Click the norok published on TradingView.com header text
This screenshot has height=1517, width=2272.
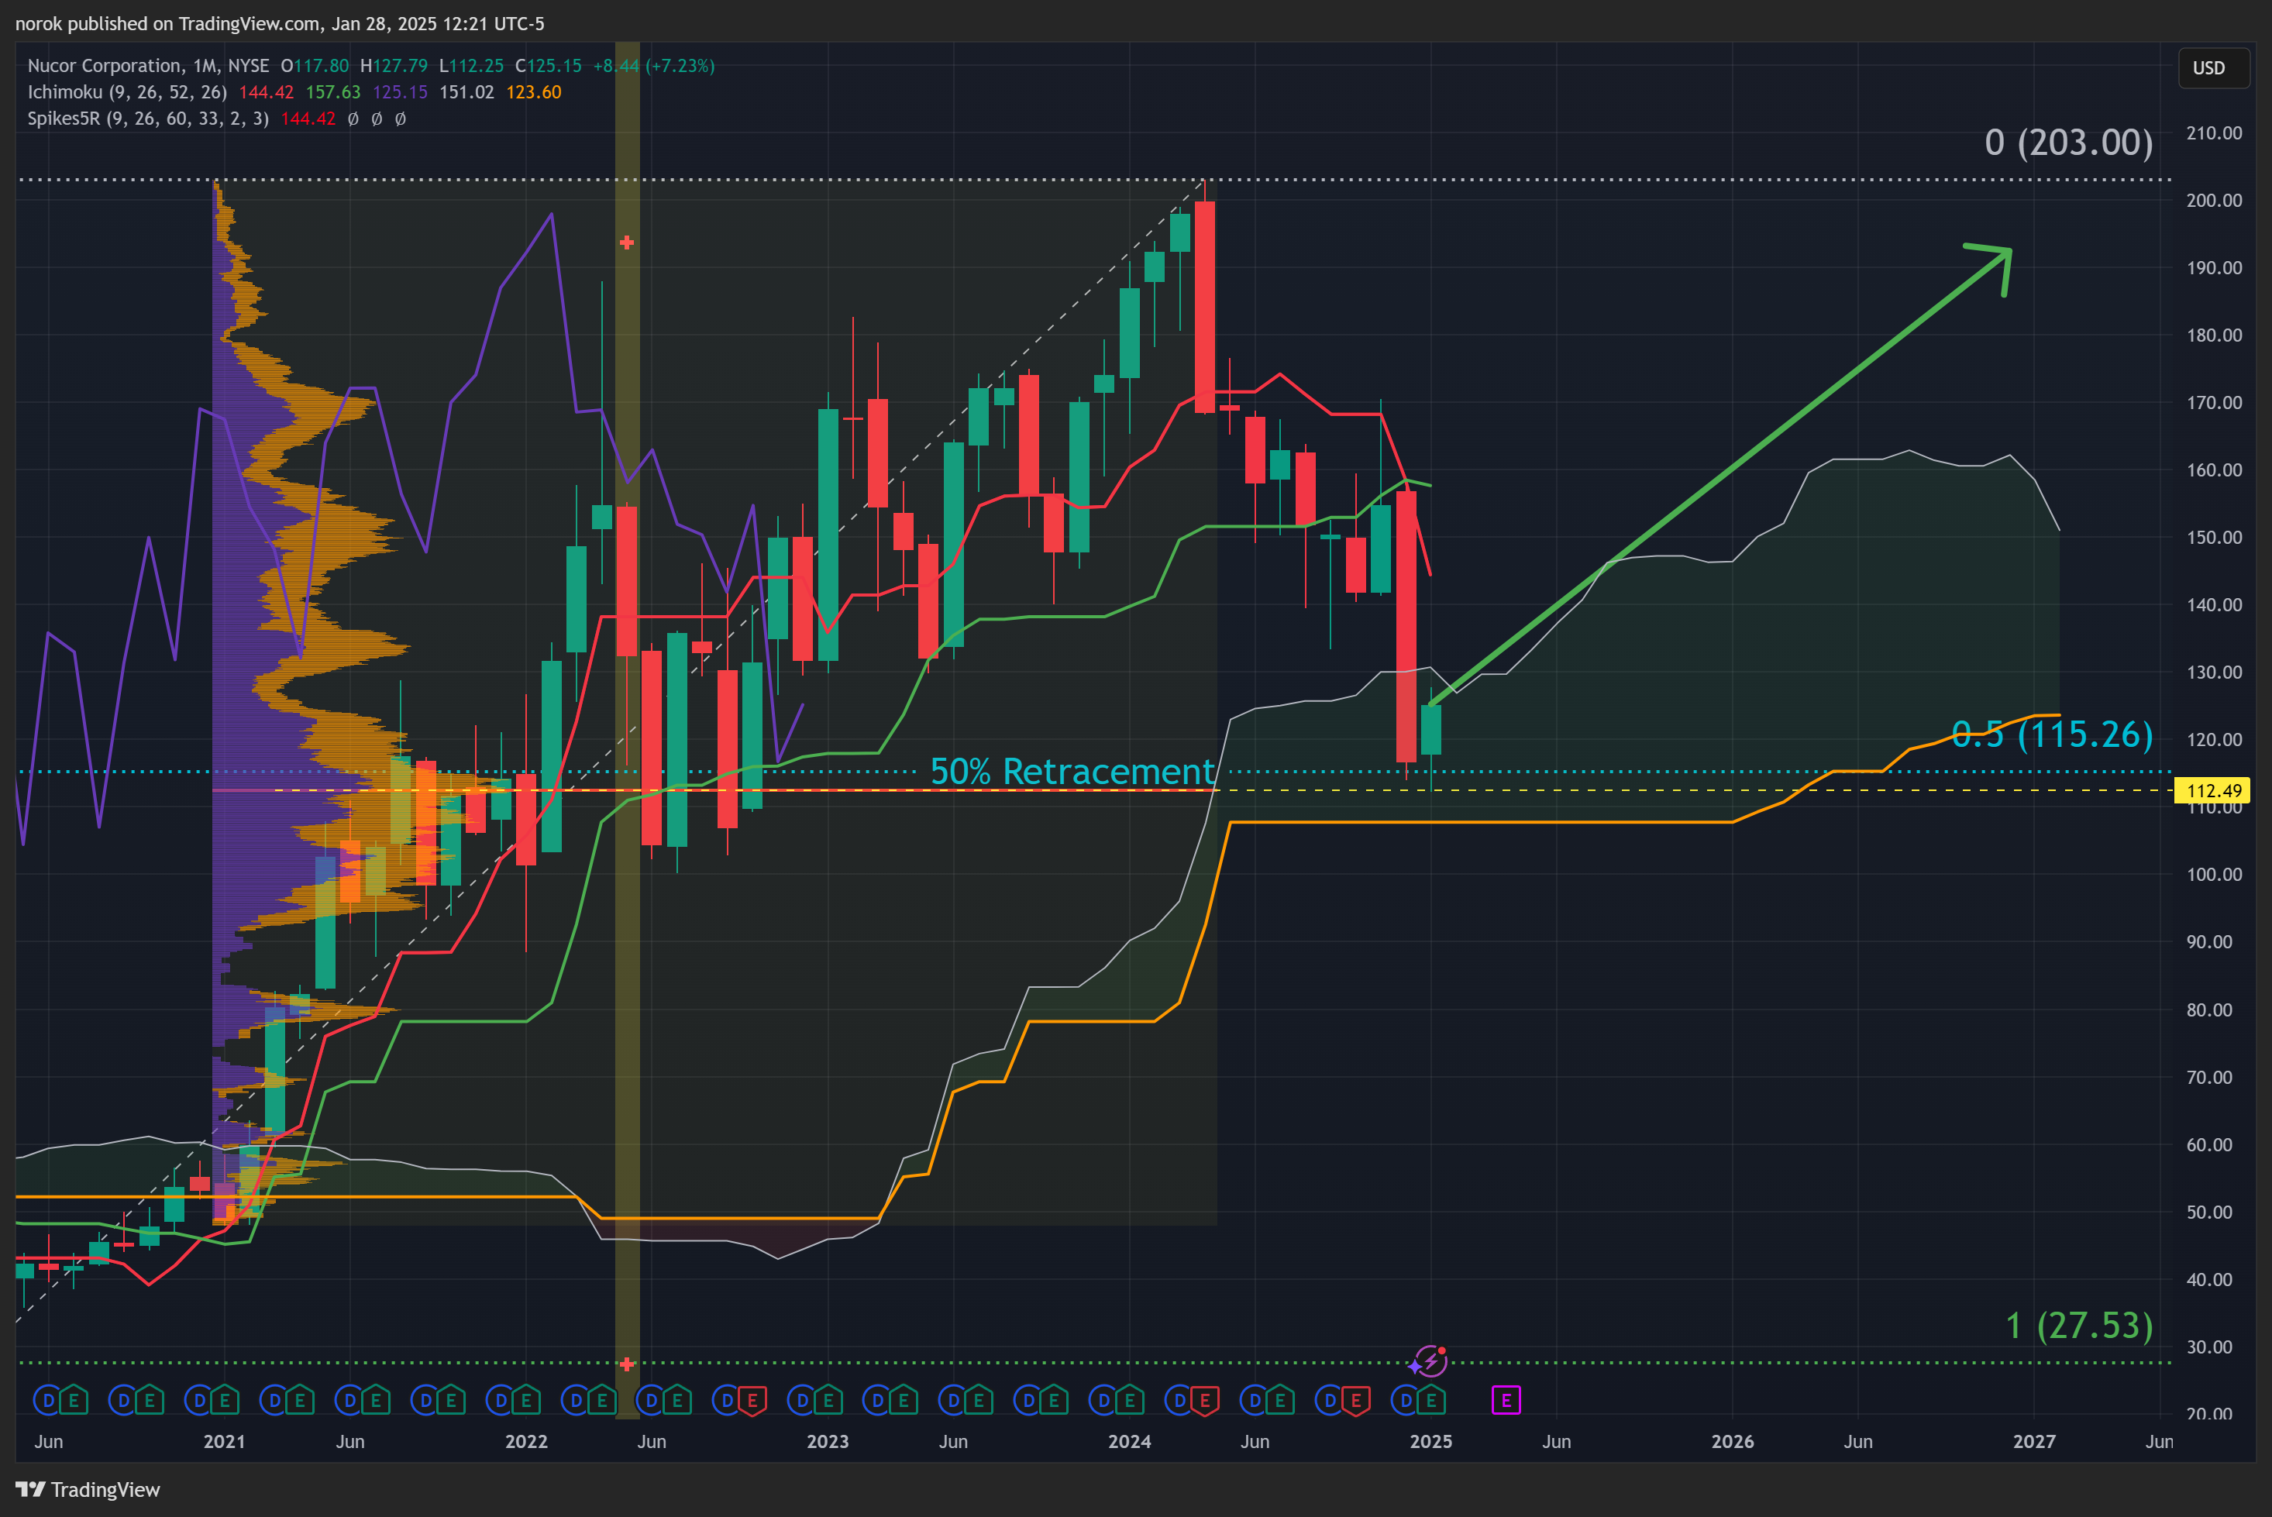[x=280, y=23]
